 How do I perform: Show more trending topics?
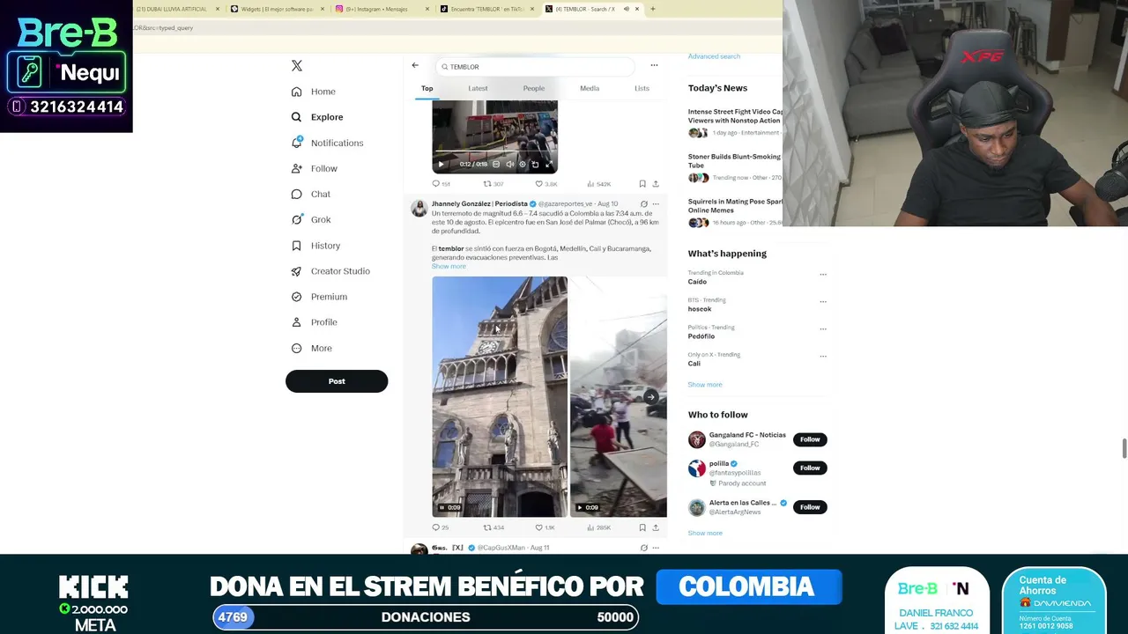(x=705, y=385)
